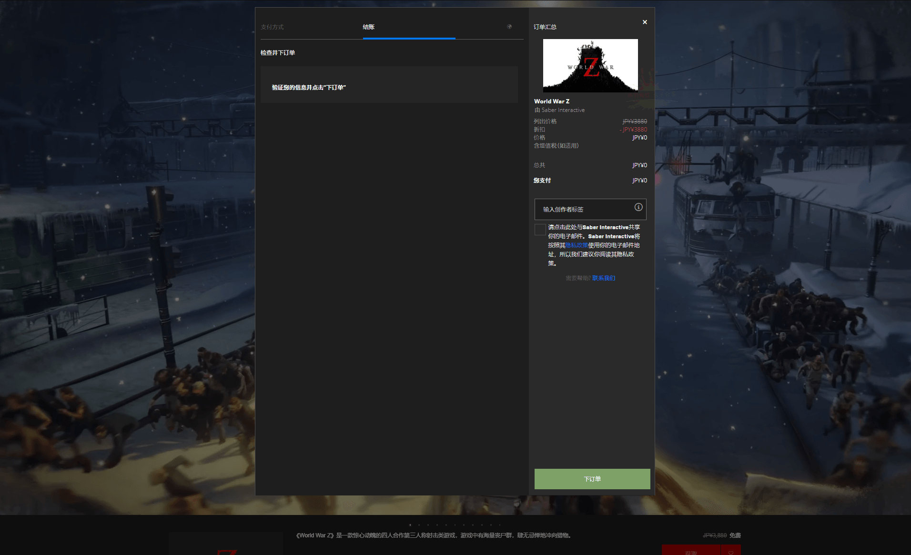Click the wishlist heart icon
This screenshot has width=911, height=555.
click(x=731, y=552)
